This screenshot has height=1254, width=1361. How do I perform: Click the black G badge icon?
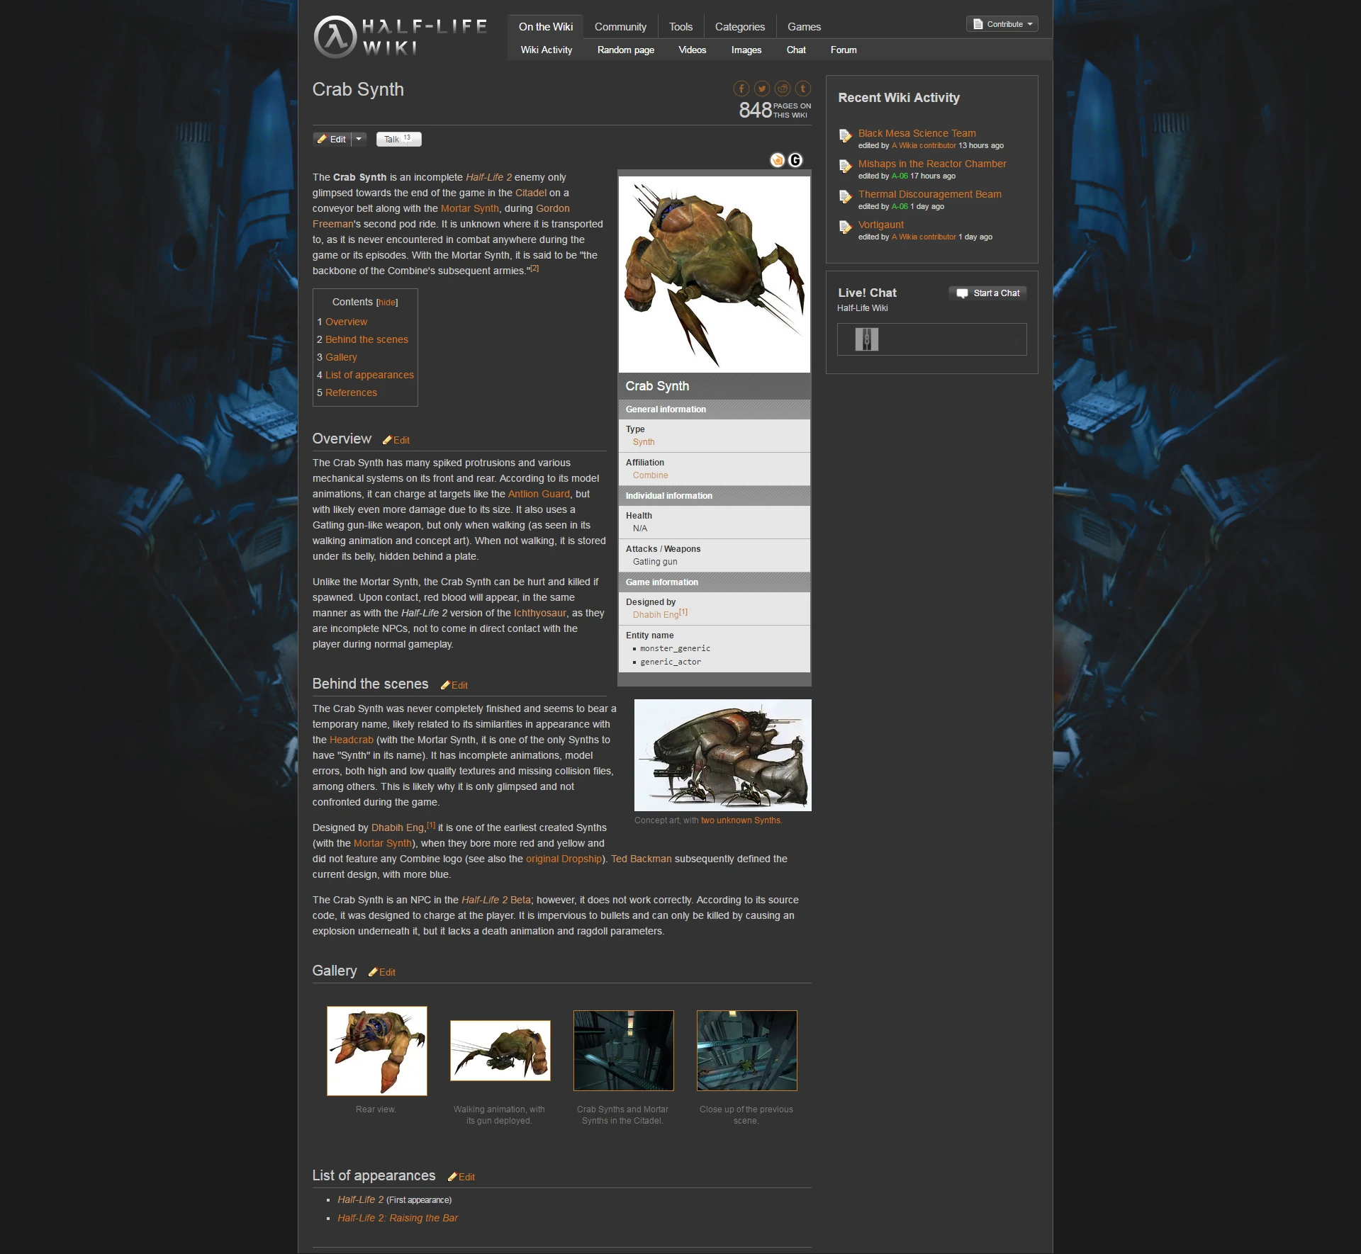795,160
